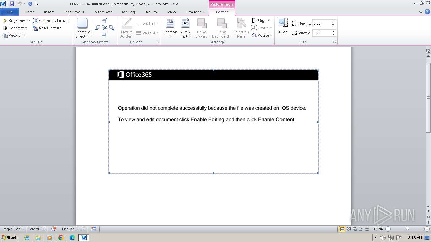Nudge shadow left
The width and height of the screenshot is (431, 242).
[98, 28]
